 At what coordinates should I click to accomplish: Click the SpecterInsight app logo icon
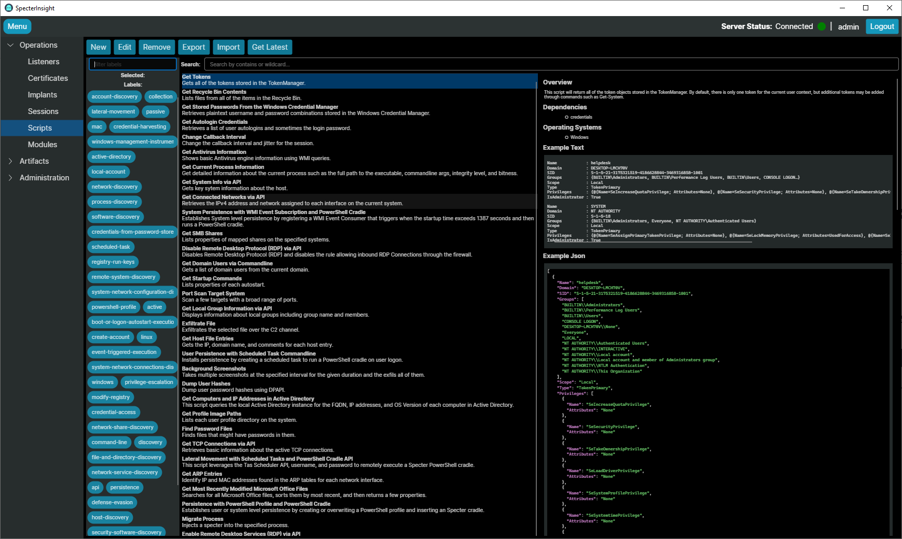(x=8, y=8)
